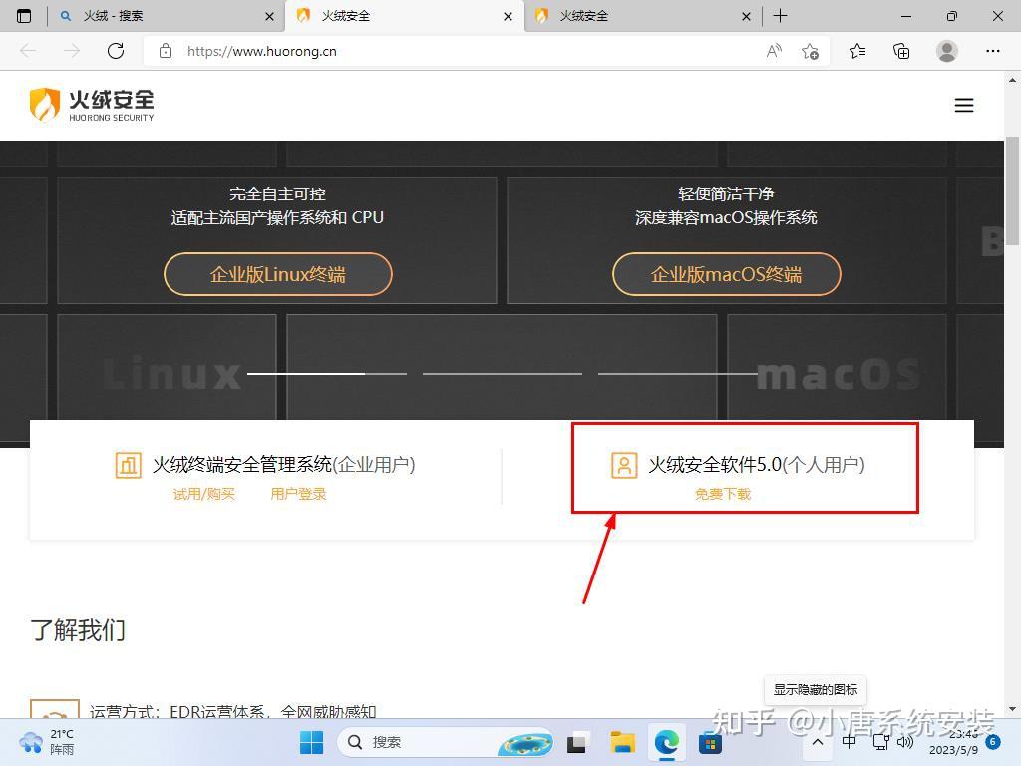The image size is (1021, 766).
Task: Open 火绒安全软件5.0(个人用户) heading
Action: pyautogui.click(x=757, y=465)
